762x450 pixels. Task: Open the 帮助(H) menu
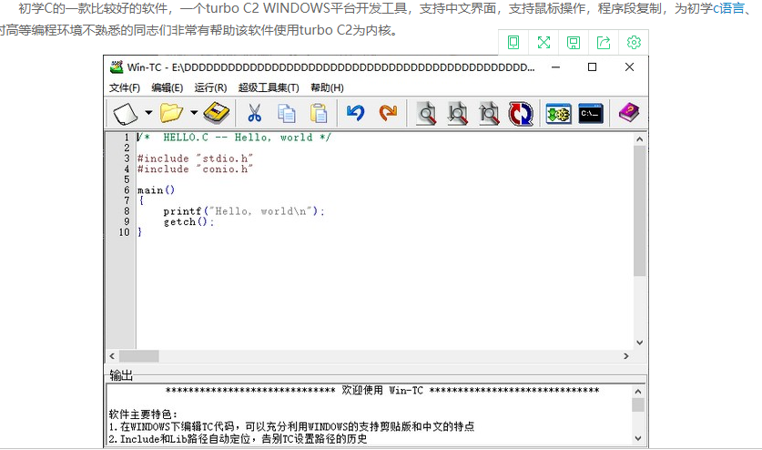tap(327, 87)
